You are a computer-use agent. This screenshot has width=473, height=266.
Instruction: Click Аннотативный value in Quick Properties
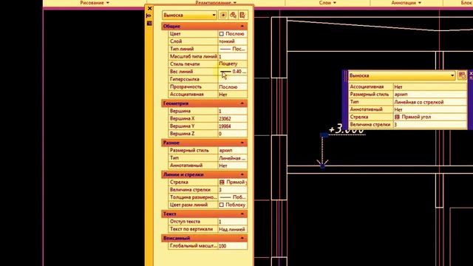(x=430, y=109)
